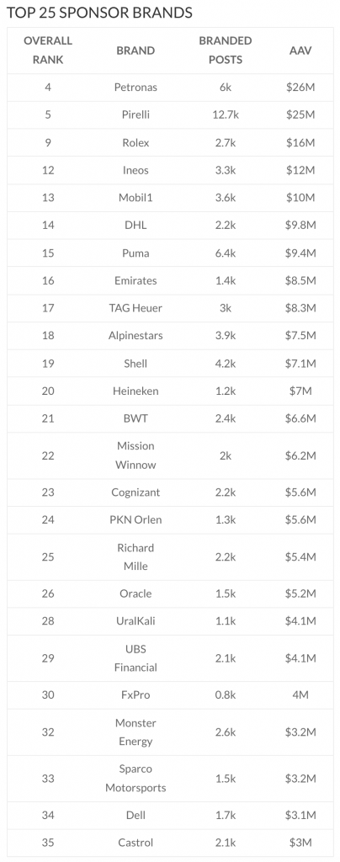
Task: Select the Petronas brand cell
Action: coord(135,88)
